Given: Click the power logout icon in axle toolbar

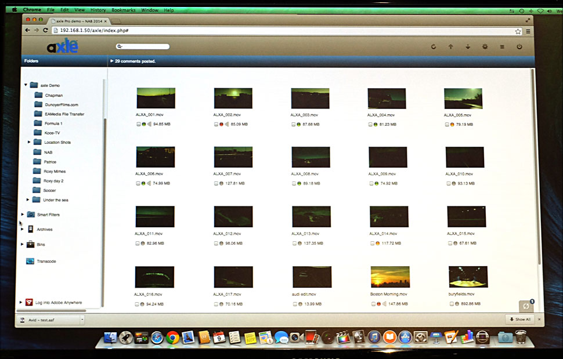Looking at the screenshot, I should point(519,47).
